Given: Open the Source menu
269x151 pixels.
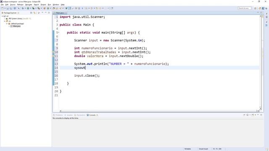Looking at the screenshot, I should pos(13,5).
